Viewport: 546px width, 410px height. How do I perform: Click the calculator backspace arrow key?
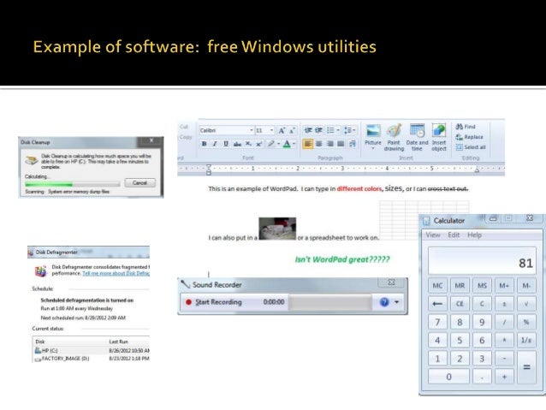click(437, 304)
